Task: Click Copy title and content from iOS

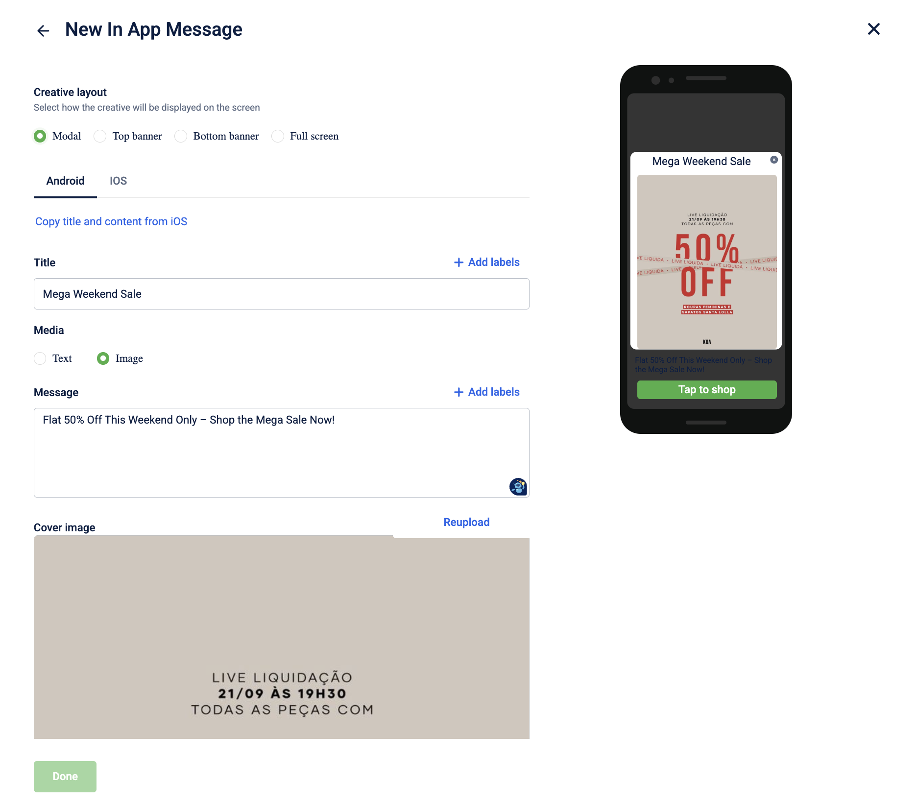Action: pyautogui.click(x=111, y=222)
